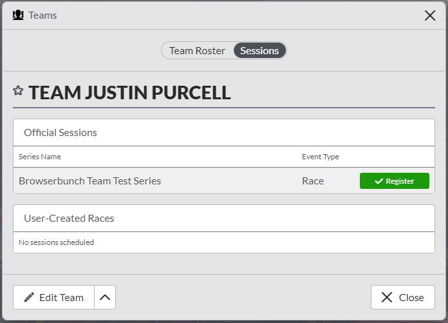
Task: Click the Event Type column header
Action: pyautogui.click(x=320, y=157)
